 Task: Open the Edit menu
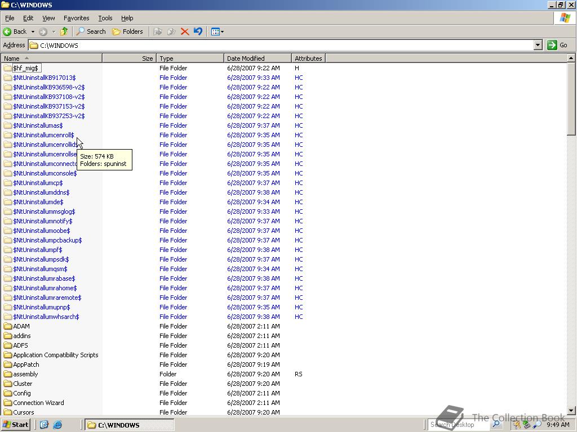(x=28, y=18)
